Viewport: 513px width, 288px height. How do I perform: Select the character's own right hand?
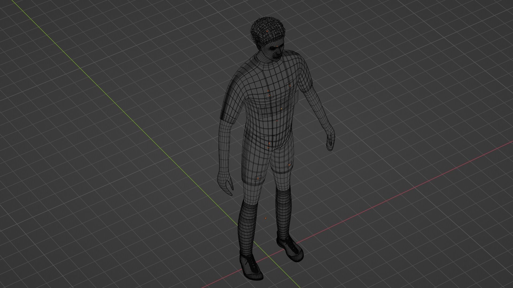click(x=225, y=183)
